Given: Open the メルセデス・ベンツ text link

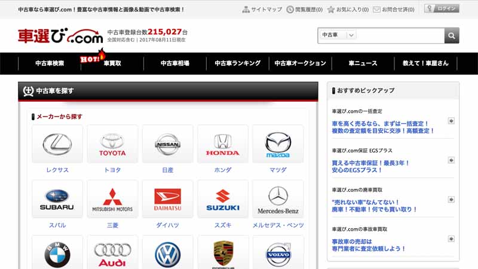Looking at the screenshot, I should coord(278,225).
